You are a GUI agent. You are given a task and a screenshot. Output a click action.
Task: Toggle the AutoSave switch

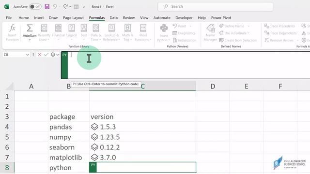(x=35, y=7)
